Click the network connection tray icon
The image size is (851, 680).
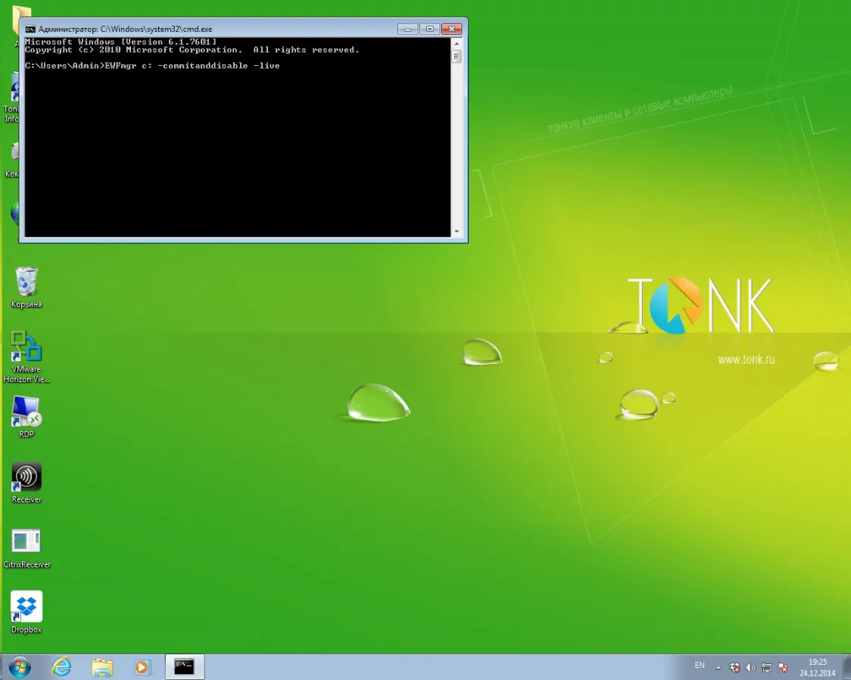click(x=766, y=668)
